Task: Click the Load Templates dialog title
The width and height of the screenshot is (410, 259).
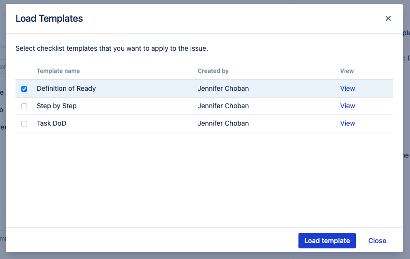Action: [49, 19]
